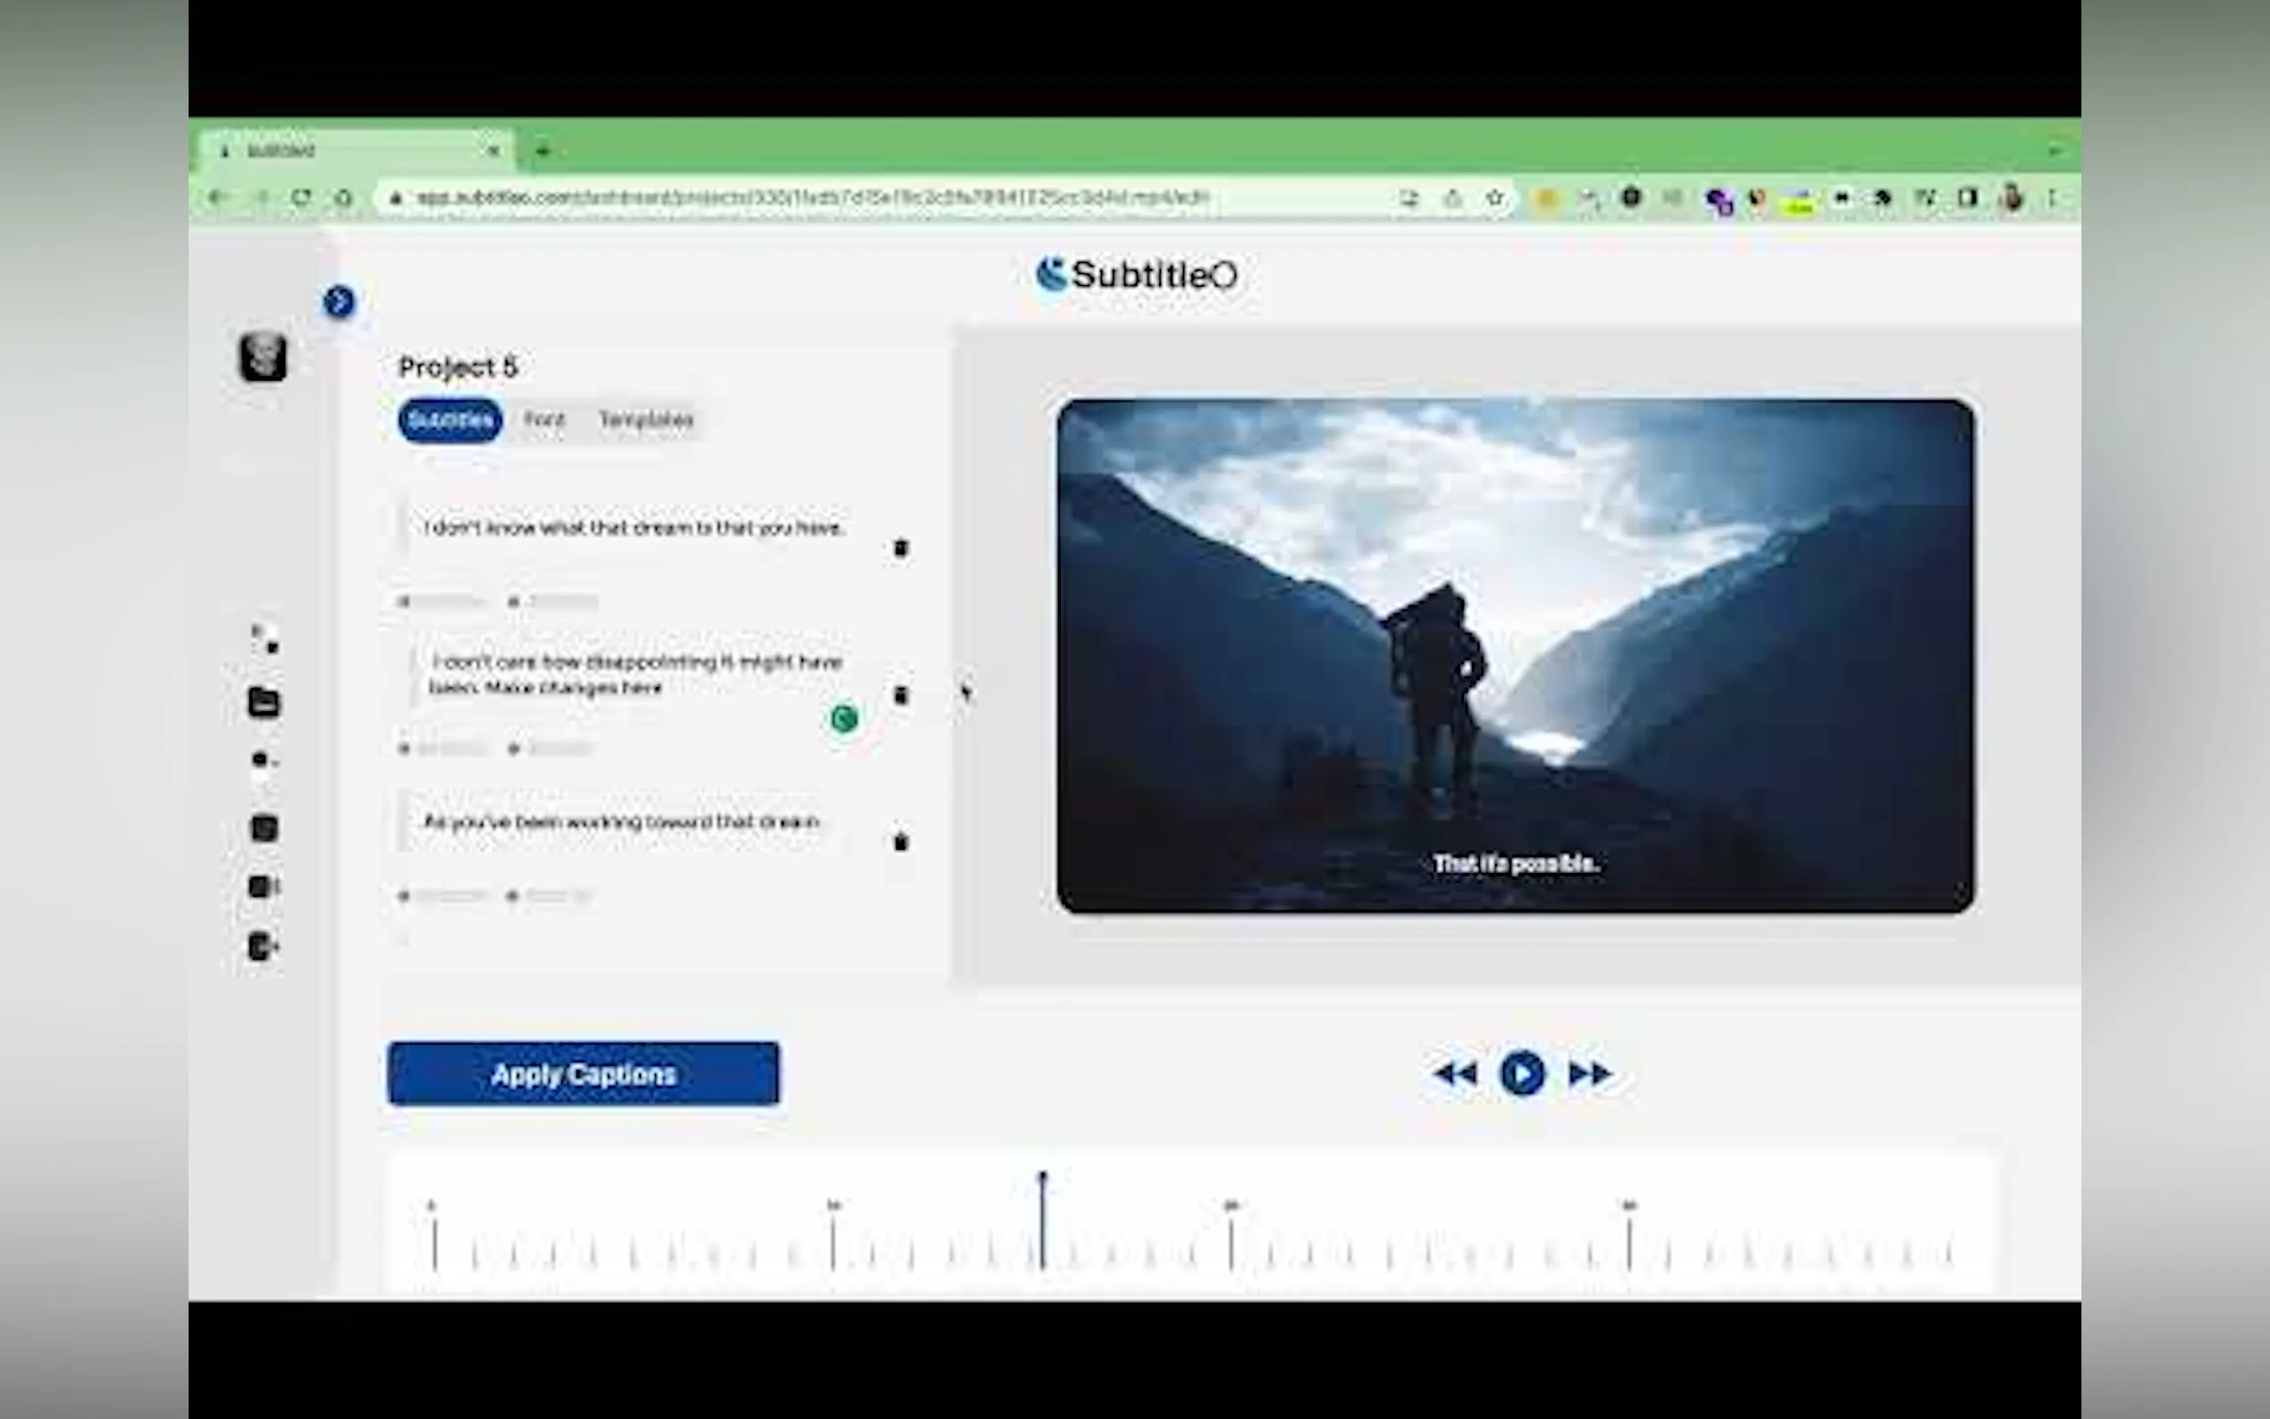2270x1419 pixels.
Task: Delete the first subtitle with trash icon
Action: [900, 548]
